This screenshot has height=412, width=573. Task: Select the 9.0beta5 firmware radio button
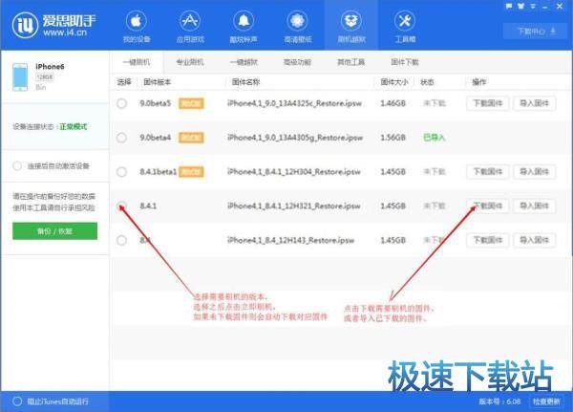[x=121, y=103]
